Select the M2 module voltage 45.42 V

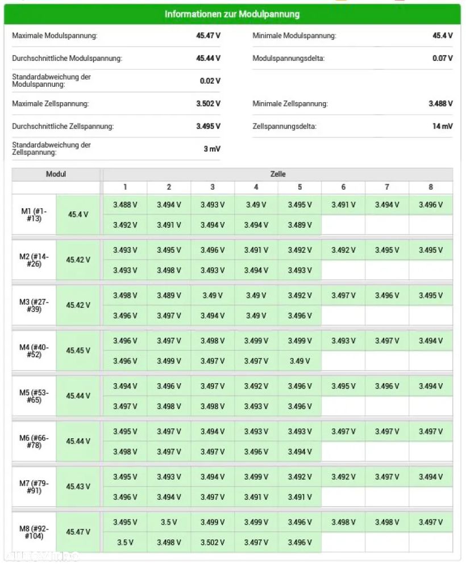click(x=78, y=259)
